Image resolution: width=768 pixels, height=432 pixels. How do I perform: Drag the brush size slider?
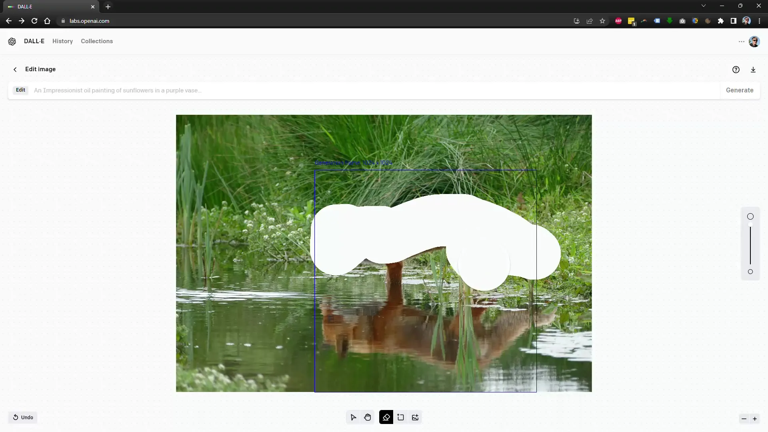[750, 227]
